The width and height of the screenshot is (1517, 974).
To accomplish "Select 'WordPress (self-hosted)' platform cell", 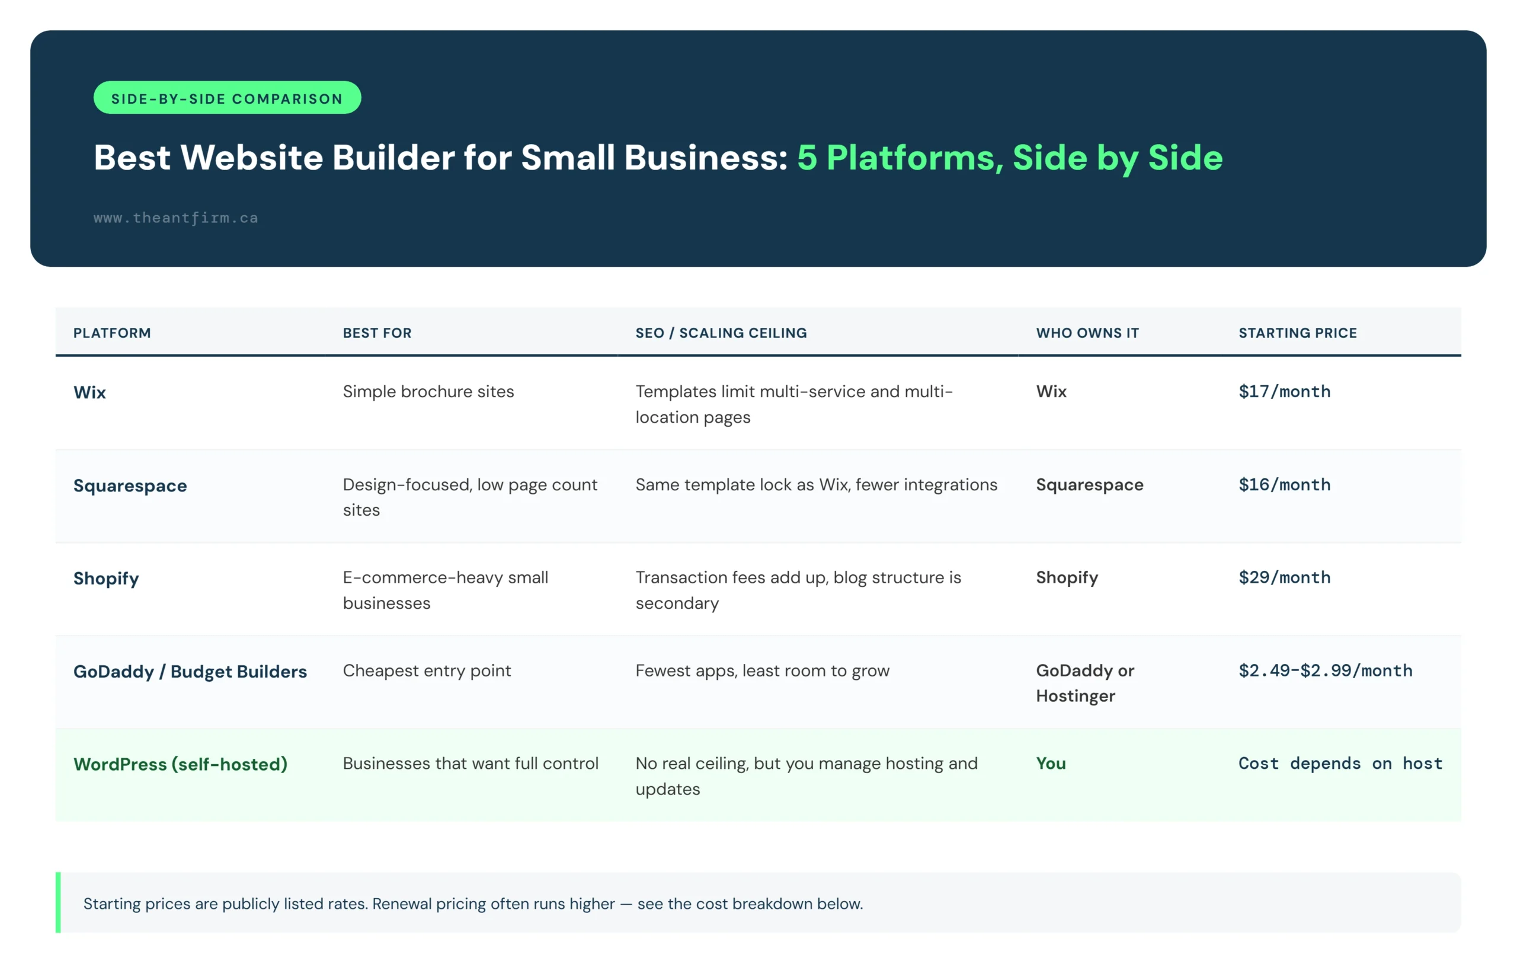I will [x=181, y=764].
